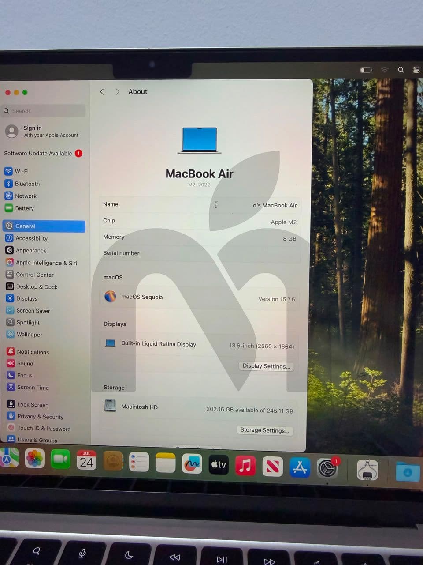Image resolution: width=423 pixels, height=565 pixels.
Task: Open Wi-Fi menu in menu bar
Action: (385, 70)
